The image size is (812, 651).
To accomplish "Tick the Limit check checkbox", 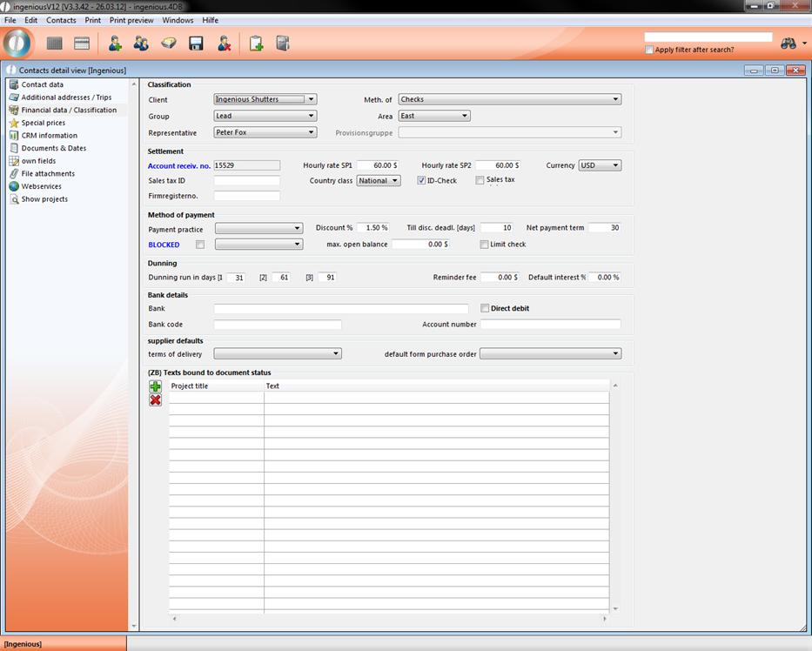I will [485, 245].
